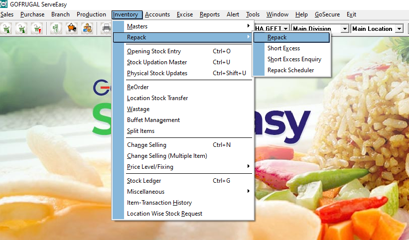Open the Help menu
409x240 pixels.
301,14
